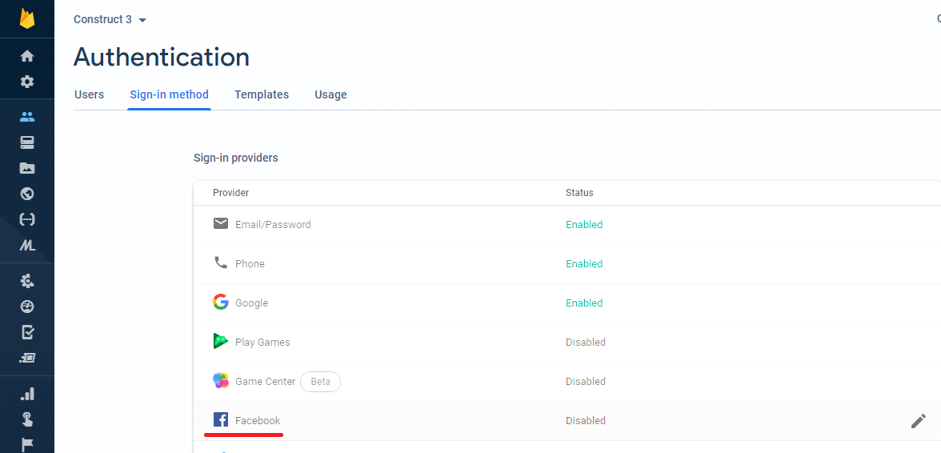This screenshot has height=453, width=941.
Task: Switch to the Templates tab
Action: [x=262, y=94]
